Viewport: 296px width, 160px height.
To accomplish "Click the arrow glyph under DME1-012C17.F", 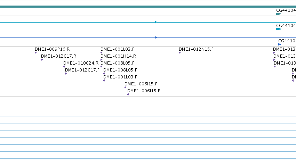I will coord(66,74).
